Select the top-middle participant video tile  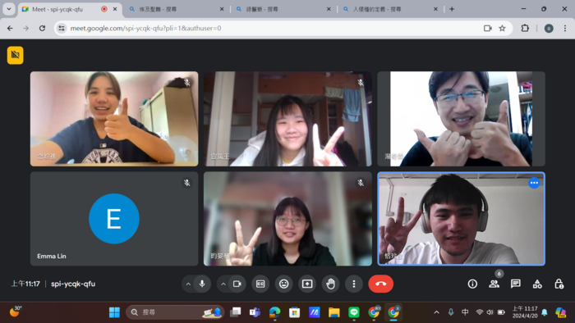[x=287, y=119]
